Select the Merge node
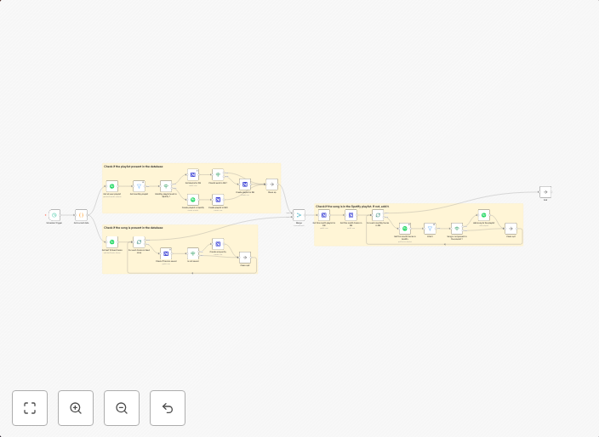The height and width of the screenshot is (437, 599). pyautogui.click(x=299, y=215)
